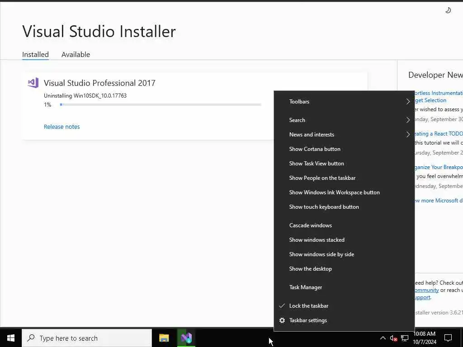
Task: Click the uninstall progress bar
Action: click(x=161, y=104)
